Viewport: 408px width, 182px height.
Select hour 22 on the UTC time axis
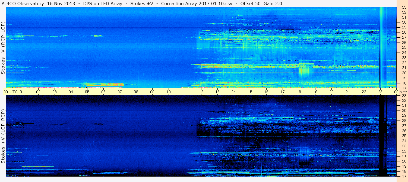[364, 92]
